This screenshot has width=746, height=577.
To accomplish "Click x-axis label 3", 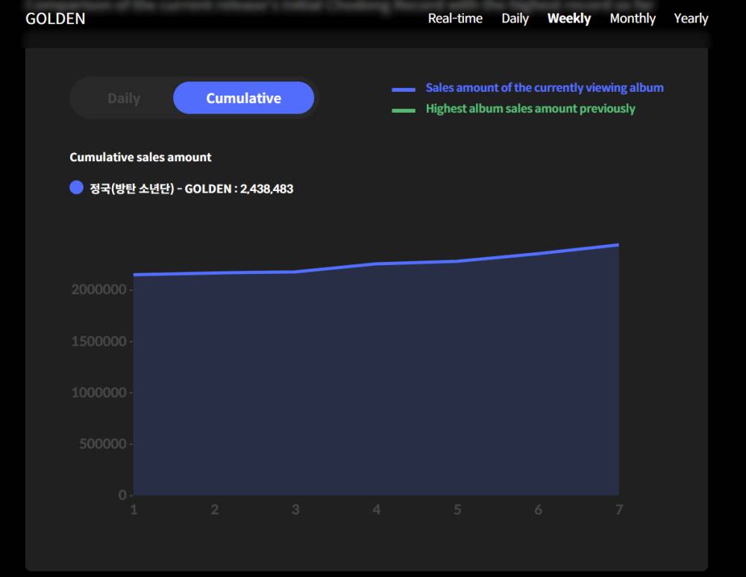I will click(x=295, y=510).
